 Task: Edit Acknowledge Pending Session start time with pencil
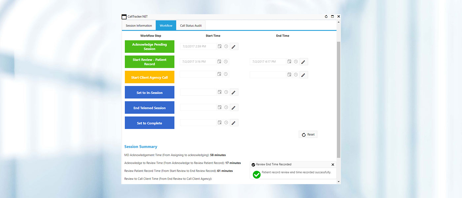pos(234,47)
